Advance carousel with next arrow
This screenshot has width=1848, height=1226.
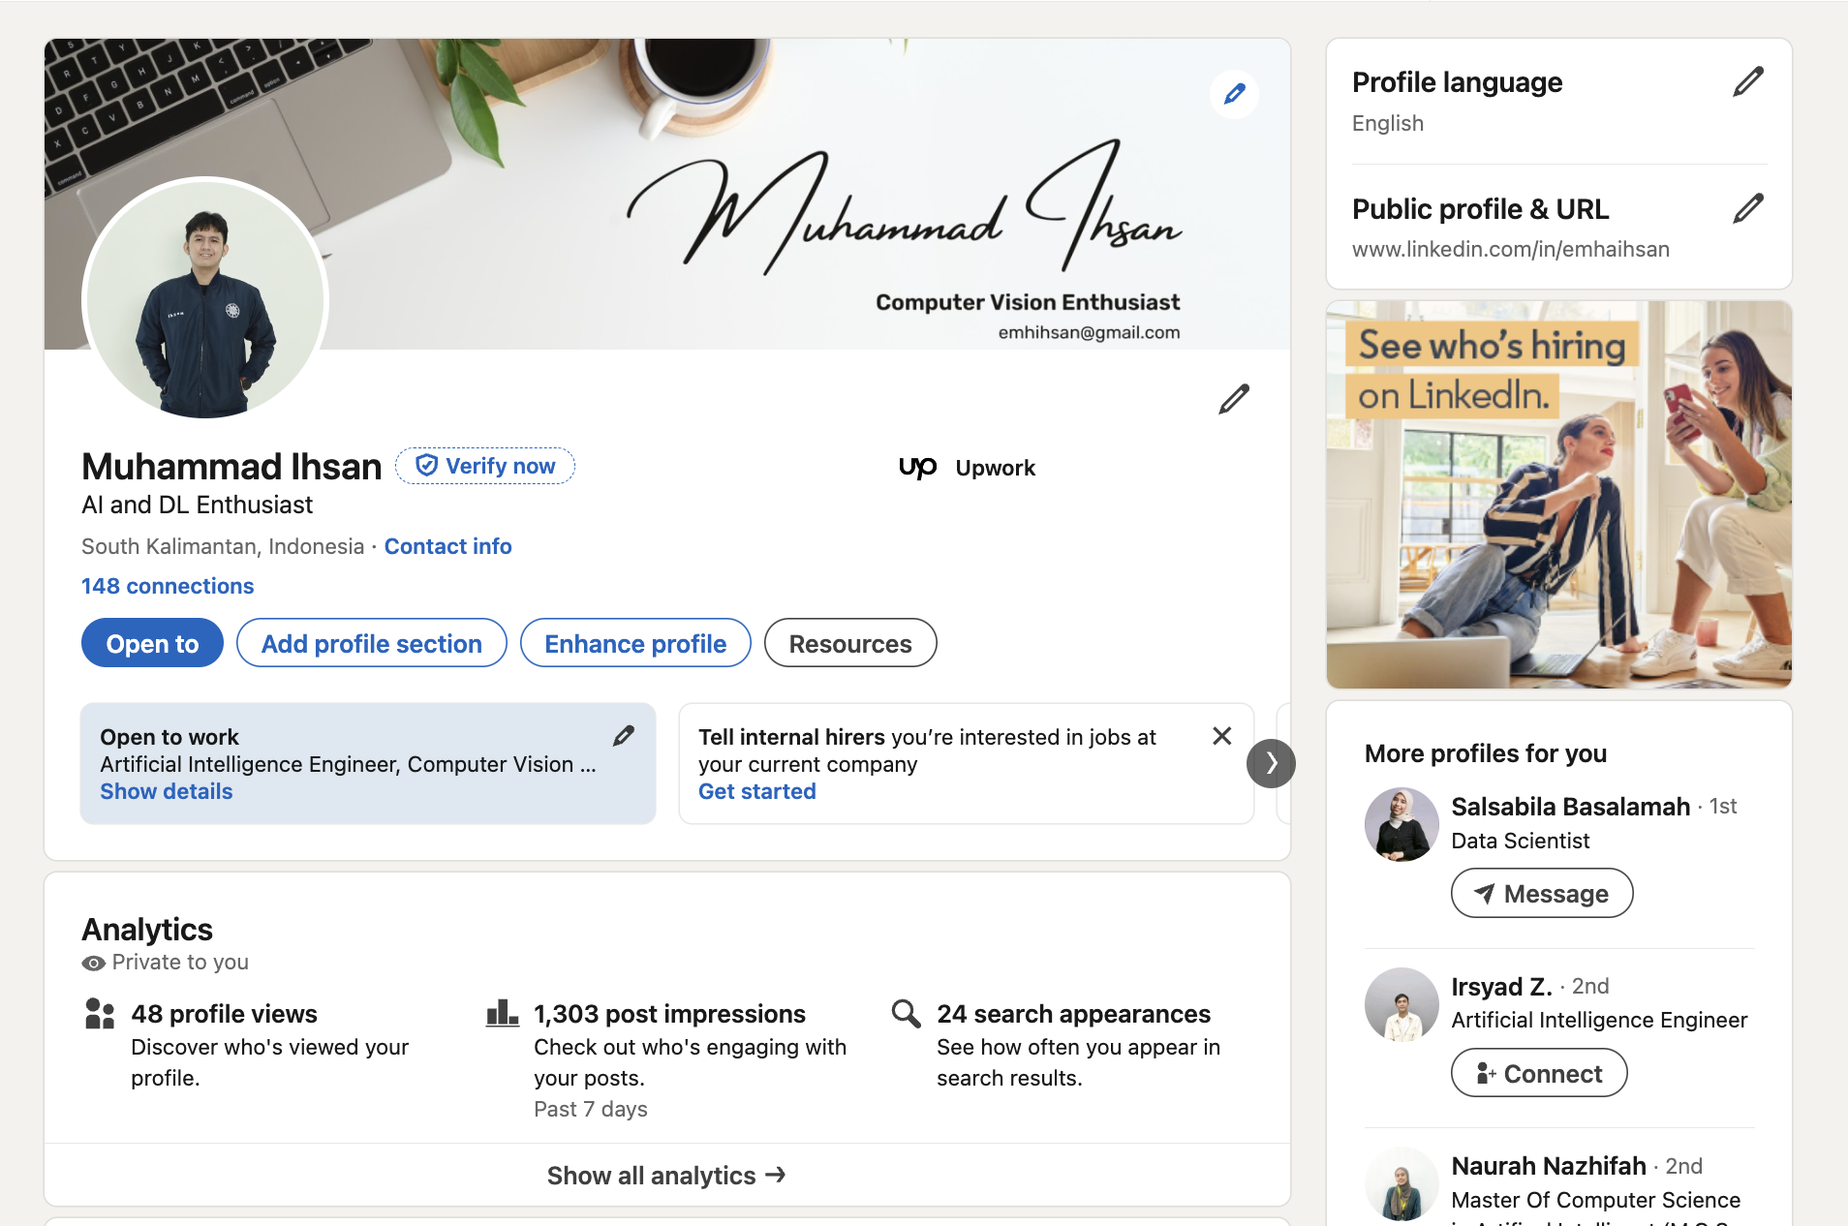tap(1271, 764)
